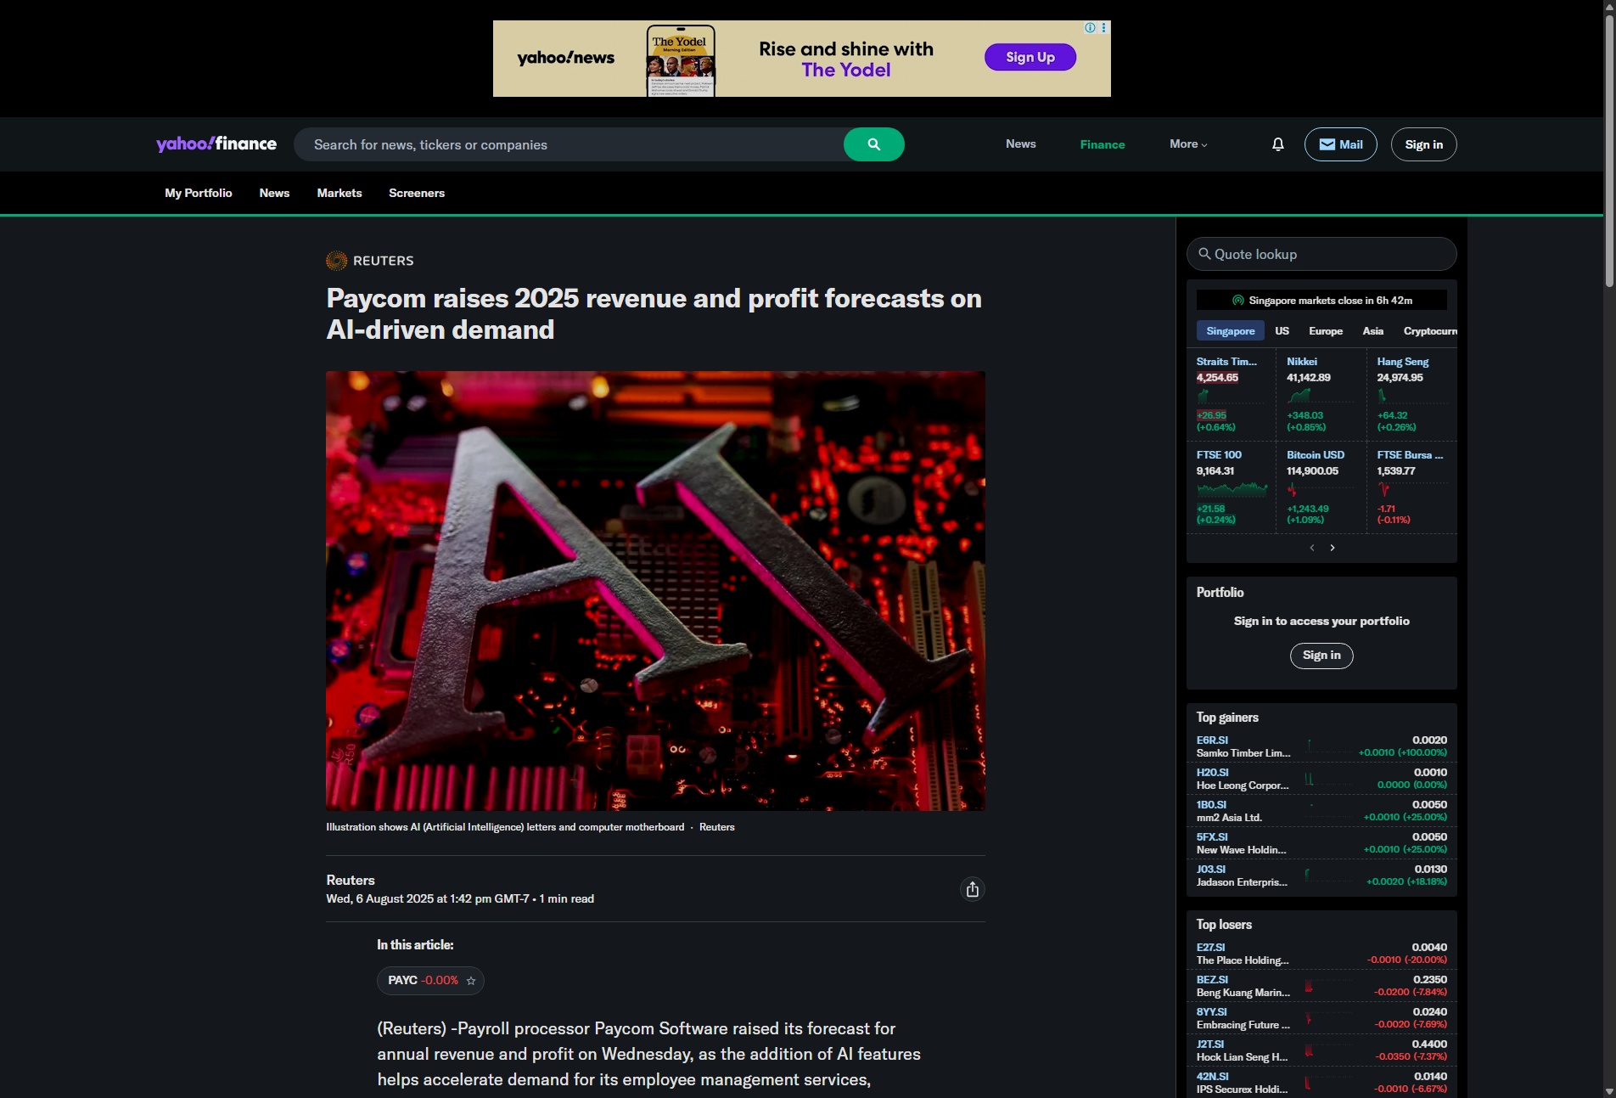Click the Top losers heading
This screenshot has width=1616, height=1098.
(1224, 925)
